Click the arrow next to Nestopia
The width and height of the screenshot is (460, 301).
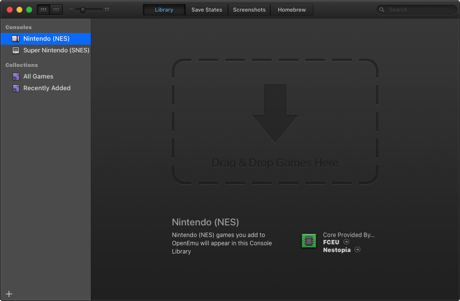pyautogui.click(x=358, y=250)
